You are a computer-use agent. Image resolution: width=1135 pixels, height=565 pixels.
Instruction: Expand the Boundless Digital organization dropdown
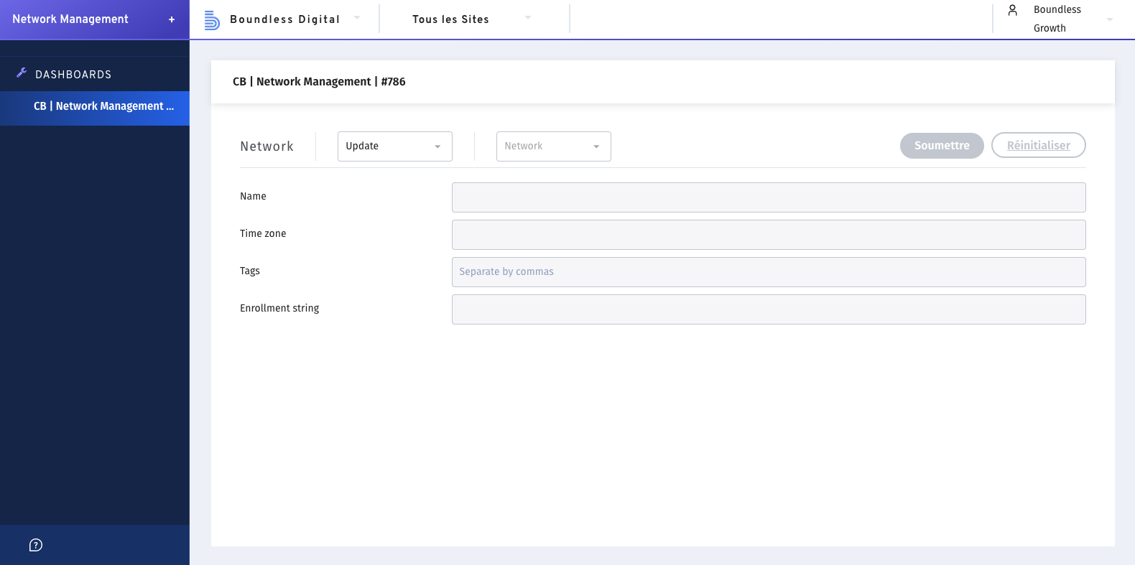(x=357, y=17)
